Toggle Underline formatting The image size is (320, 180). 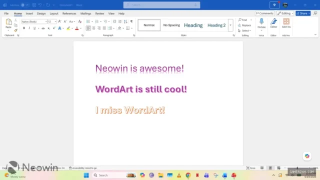34,28
